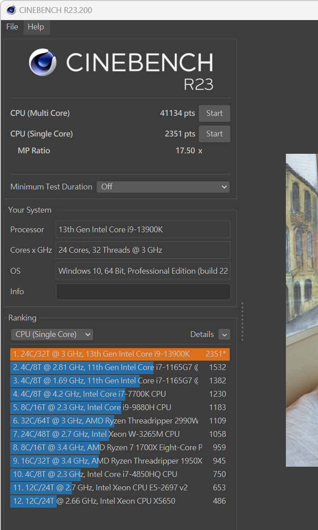Viewport: 318px width, 530px height.
Task: Expand the ranking Details arrow
Action: 224,335
